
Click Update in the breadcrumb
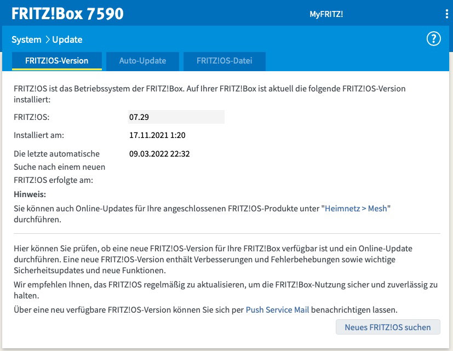[x=67, y=39]
